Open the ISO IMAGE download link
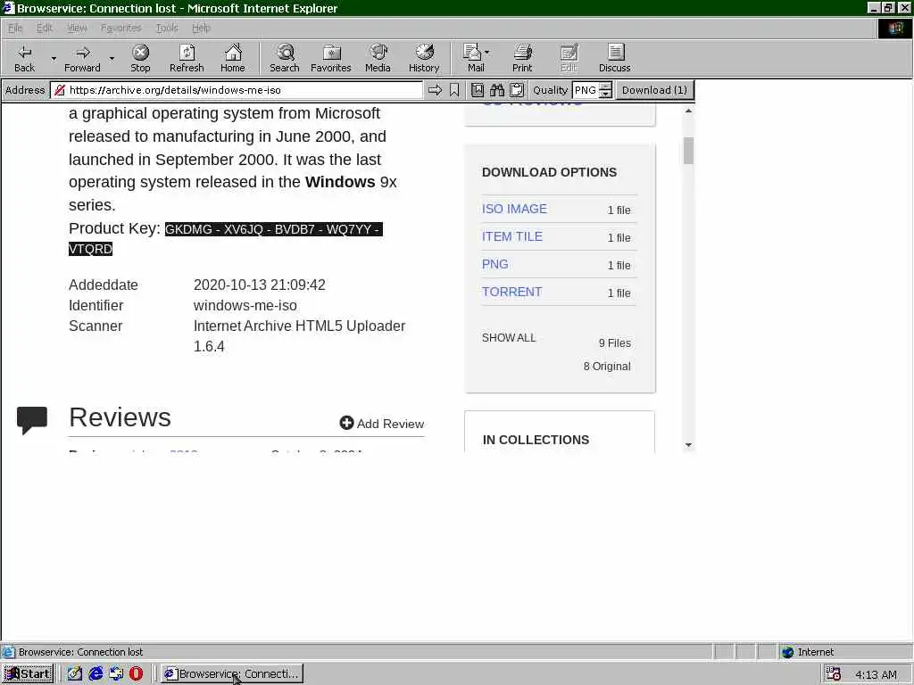The height and width of the screenshot is (685, 914). 514,209
